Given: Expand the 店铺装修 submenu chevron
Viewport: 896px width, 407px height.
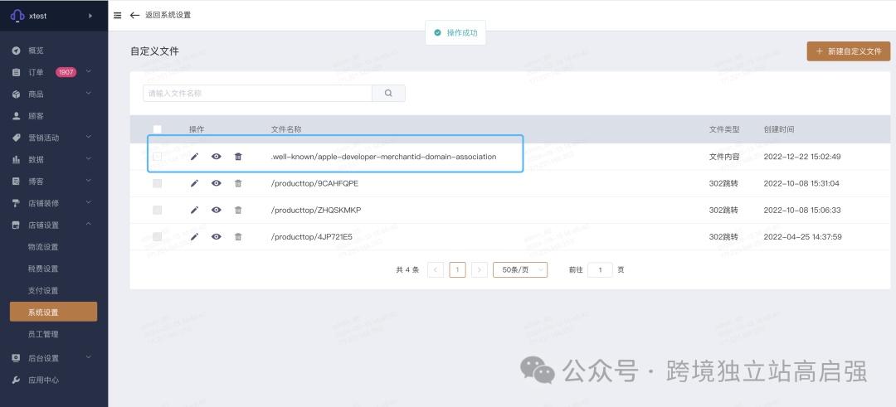Looking at the screenshot, I should coord(89,202).
